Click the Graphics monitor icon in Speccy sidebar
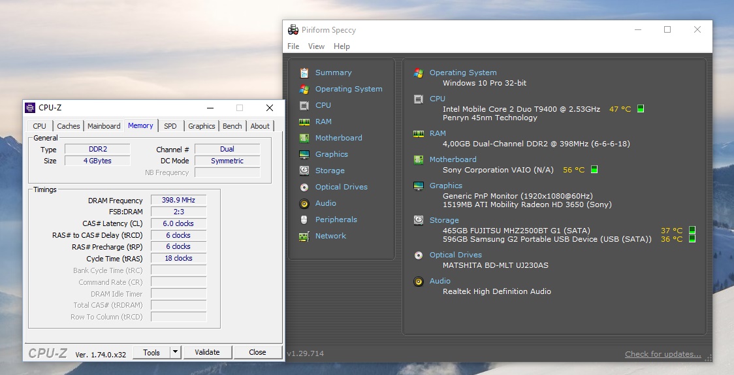734x375 pixels. coord(304,154)
